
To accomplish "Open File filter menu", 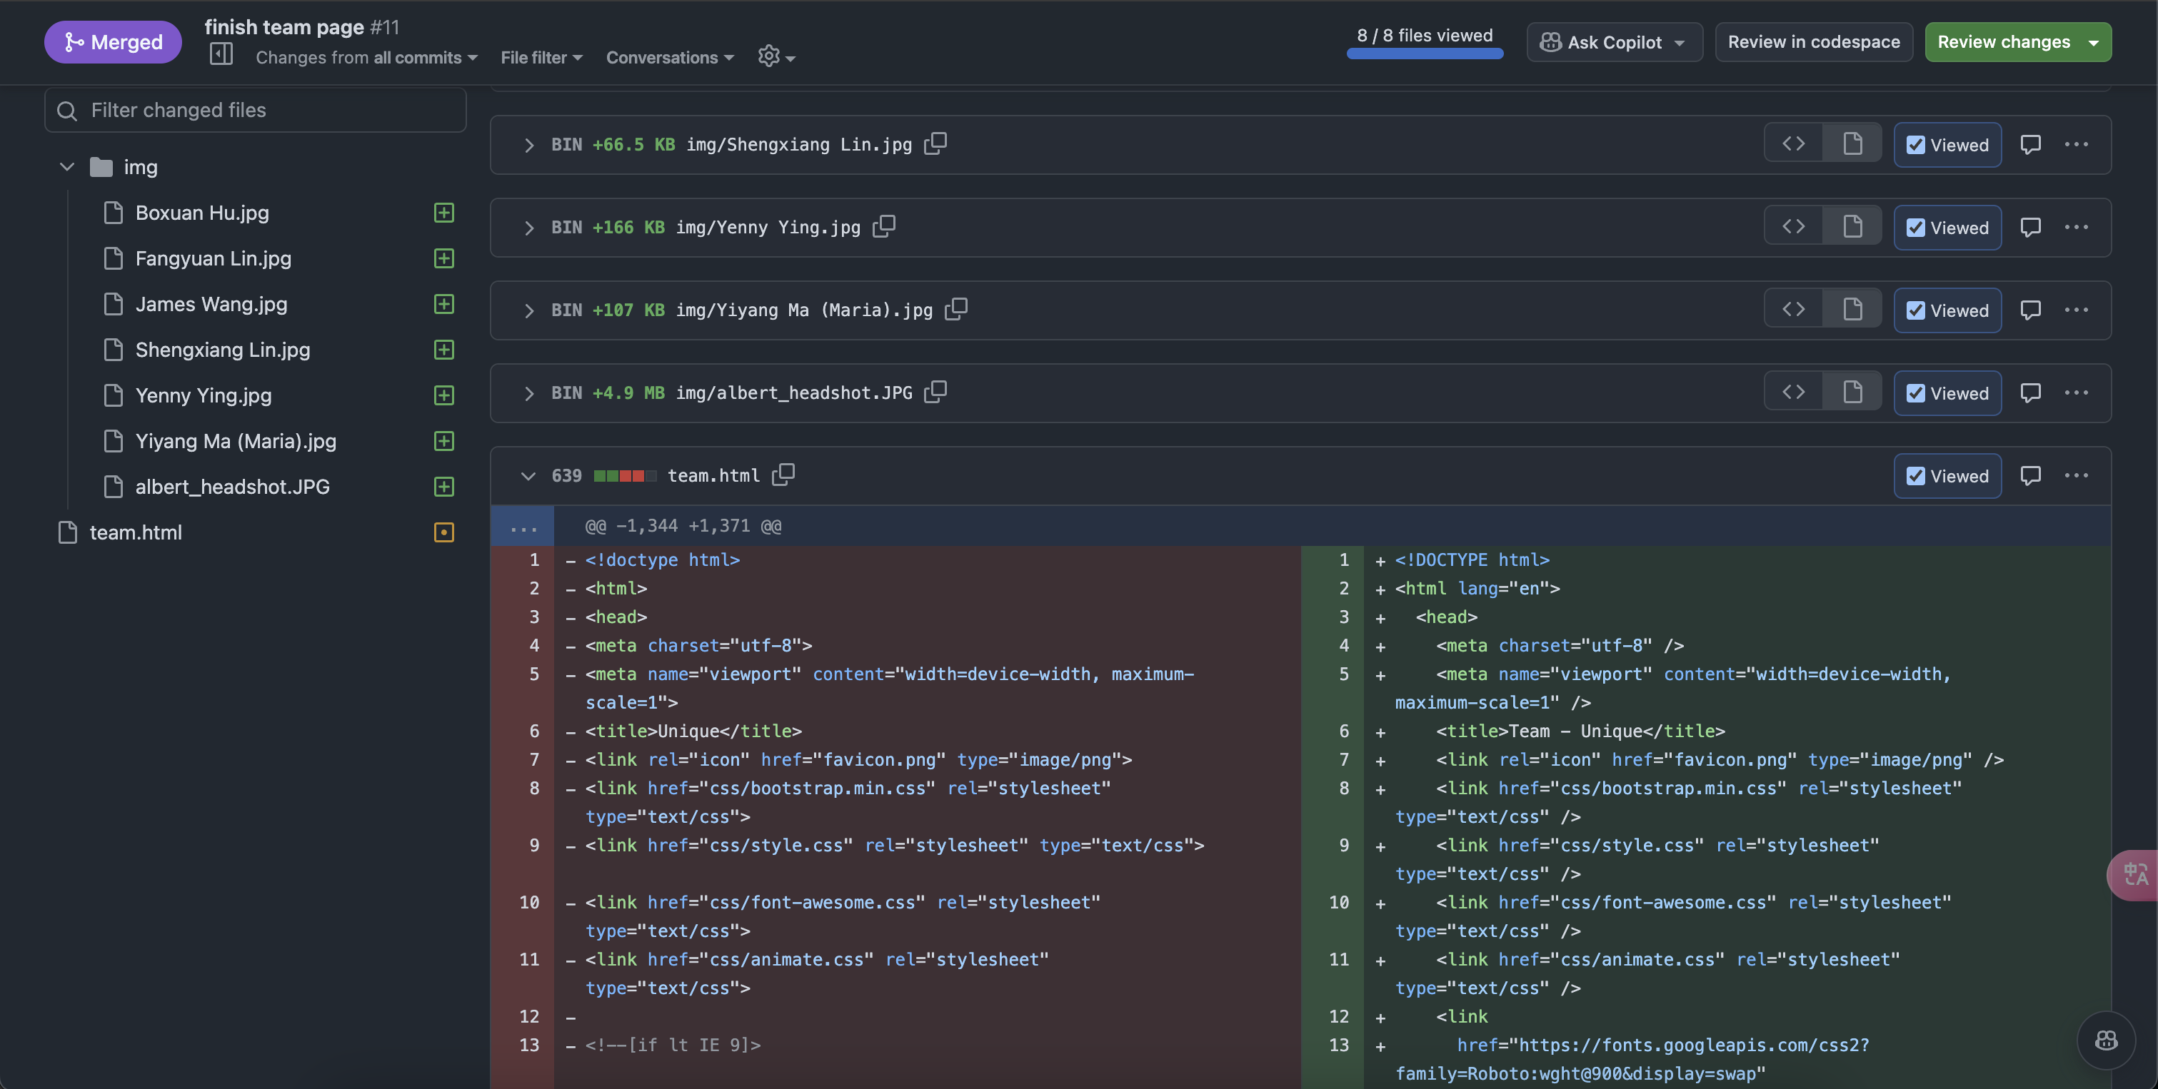I will (541, 58).
